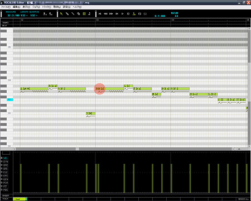The height and width of the screenshot is (201, 251).
Task: Select the PIT control parameter
Action: point(5,186)
